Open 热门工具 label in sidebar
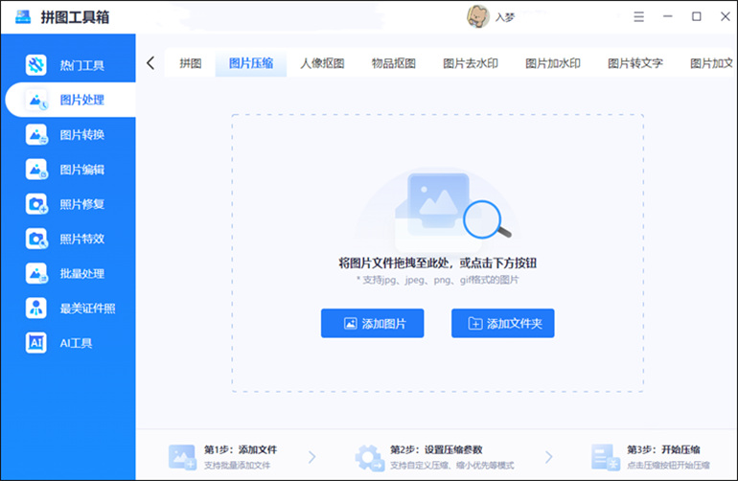This screenshot has width=738, height=481. point(81,65)
